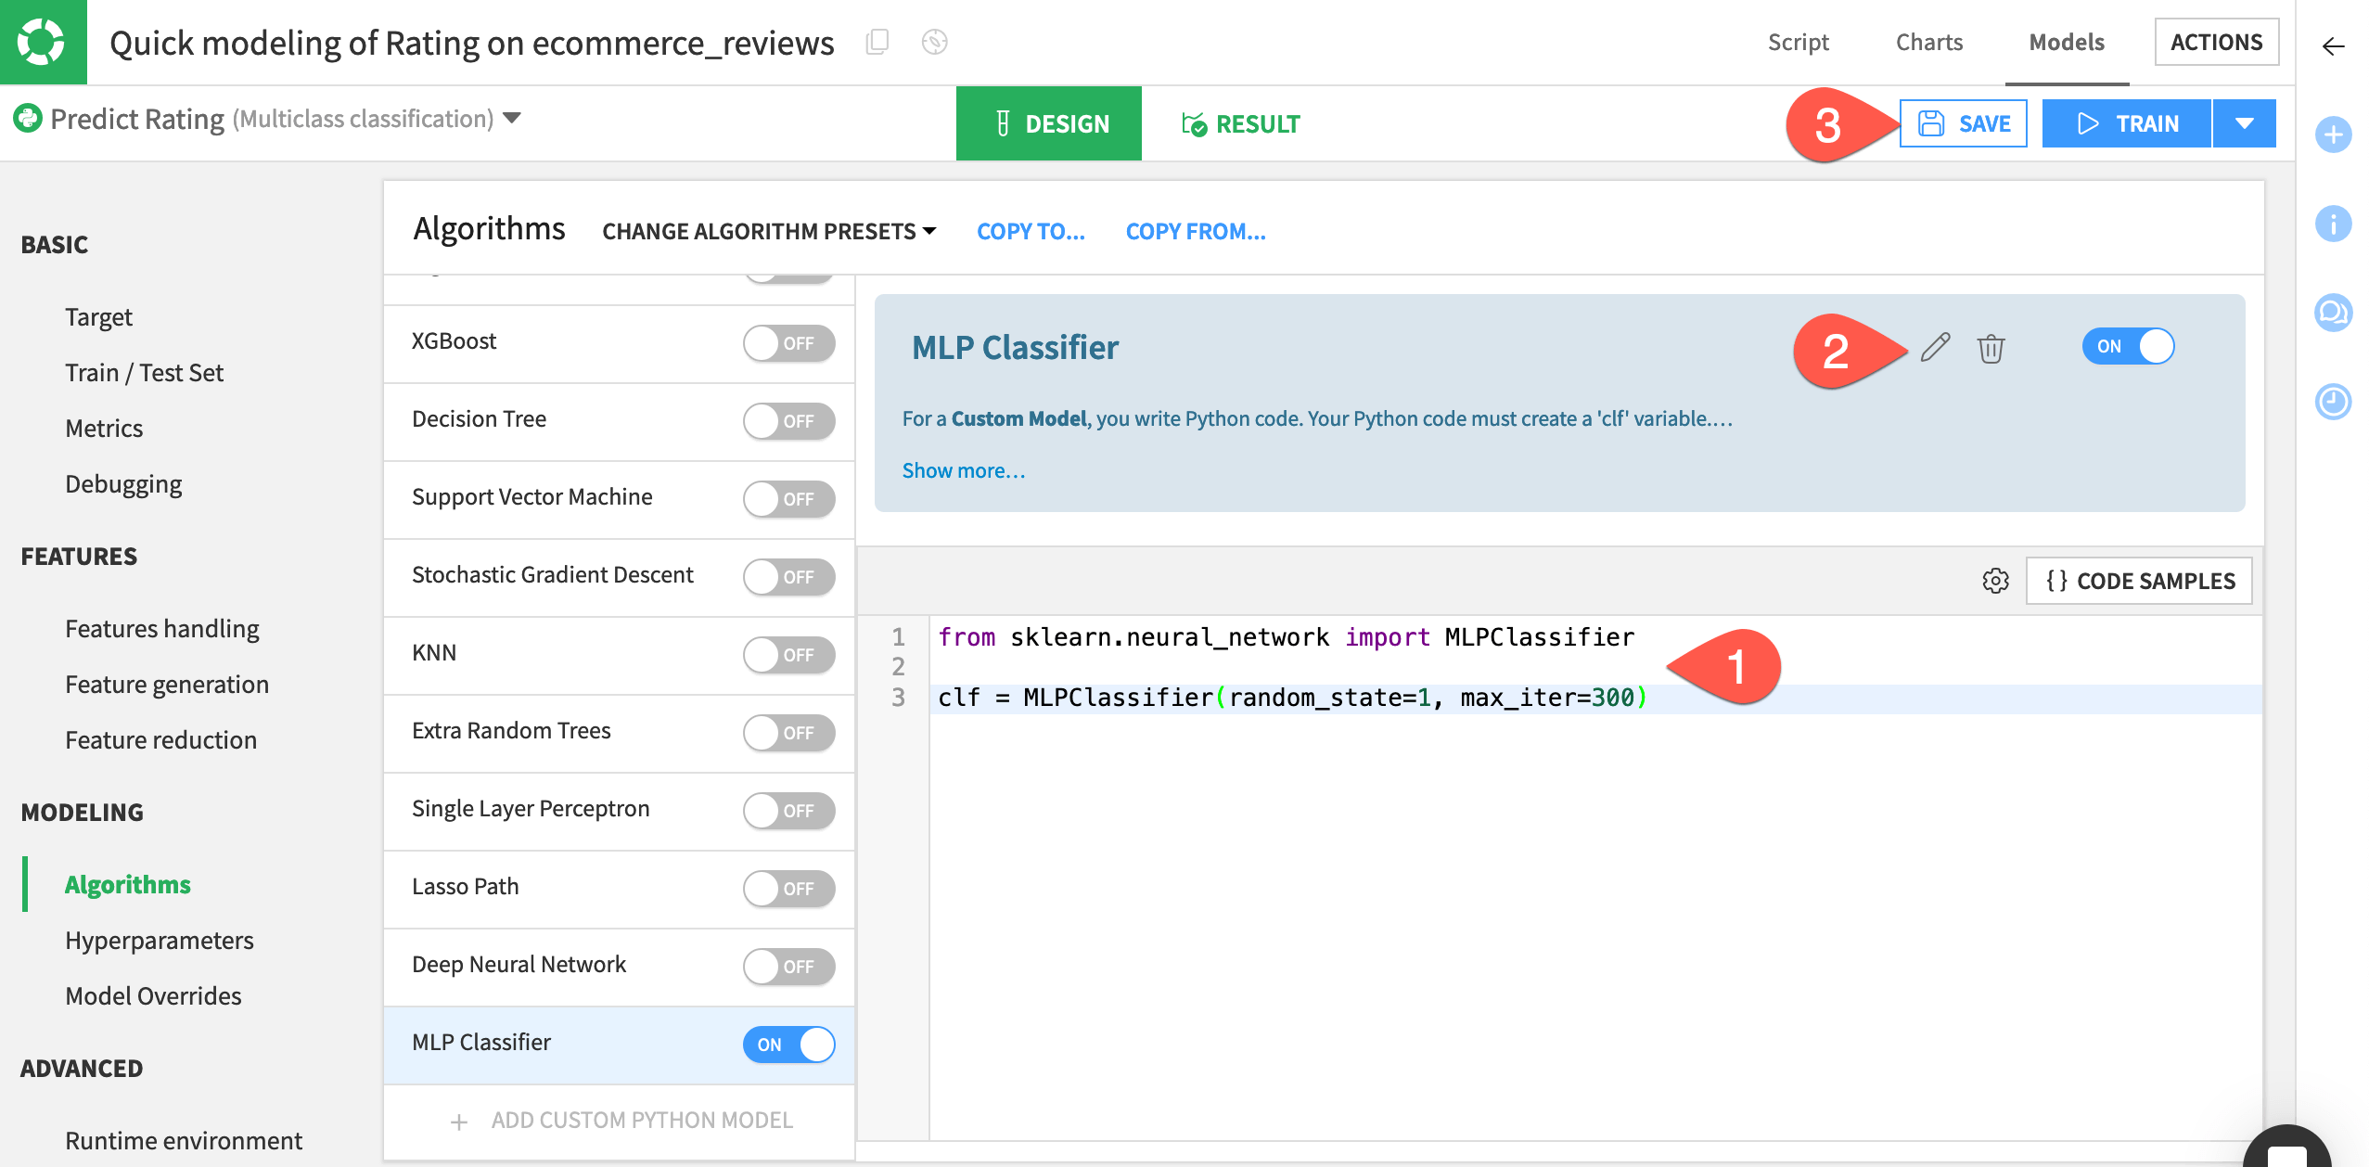View history using the clock icon
The height and width of the screenshot is (1167, 2369).
[2334, 403]
